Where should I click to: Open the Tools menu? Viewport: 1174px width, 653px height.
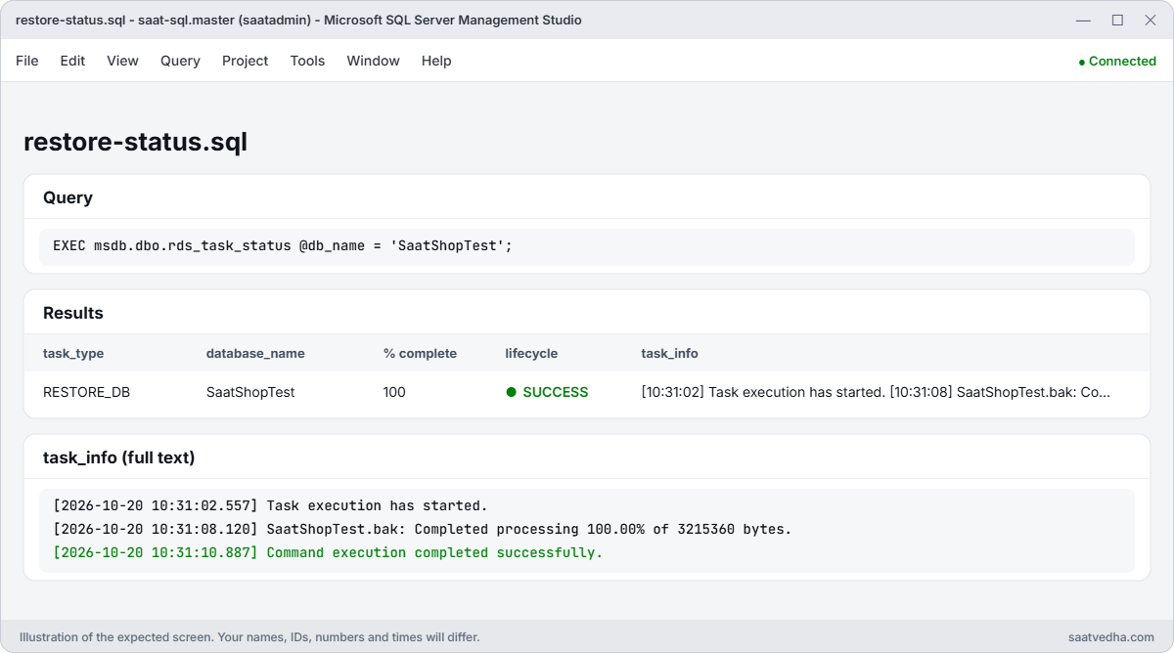pyautogui.click(x=307, y=61)
